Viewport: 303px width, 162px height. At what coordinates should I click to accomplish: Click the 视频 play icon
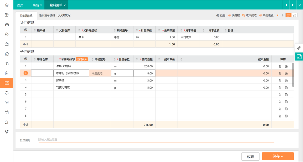[x=218, y=15]
